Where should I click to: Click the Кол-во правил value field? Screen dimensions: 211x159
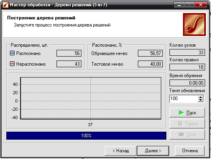[x=187, y=67]
